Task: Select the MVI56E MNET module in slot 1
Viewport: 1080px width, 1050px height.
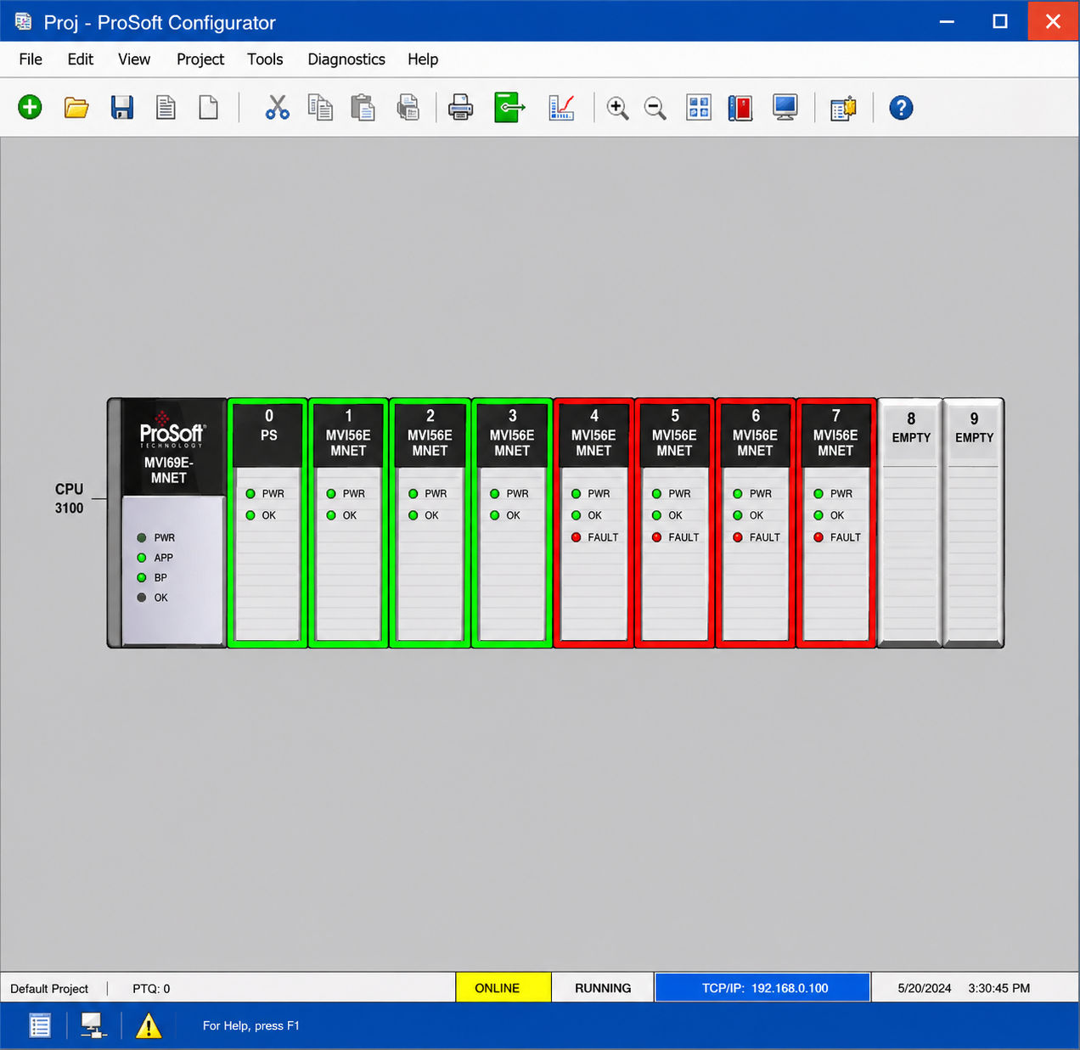Action: [348, 523]
